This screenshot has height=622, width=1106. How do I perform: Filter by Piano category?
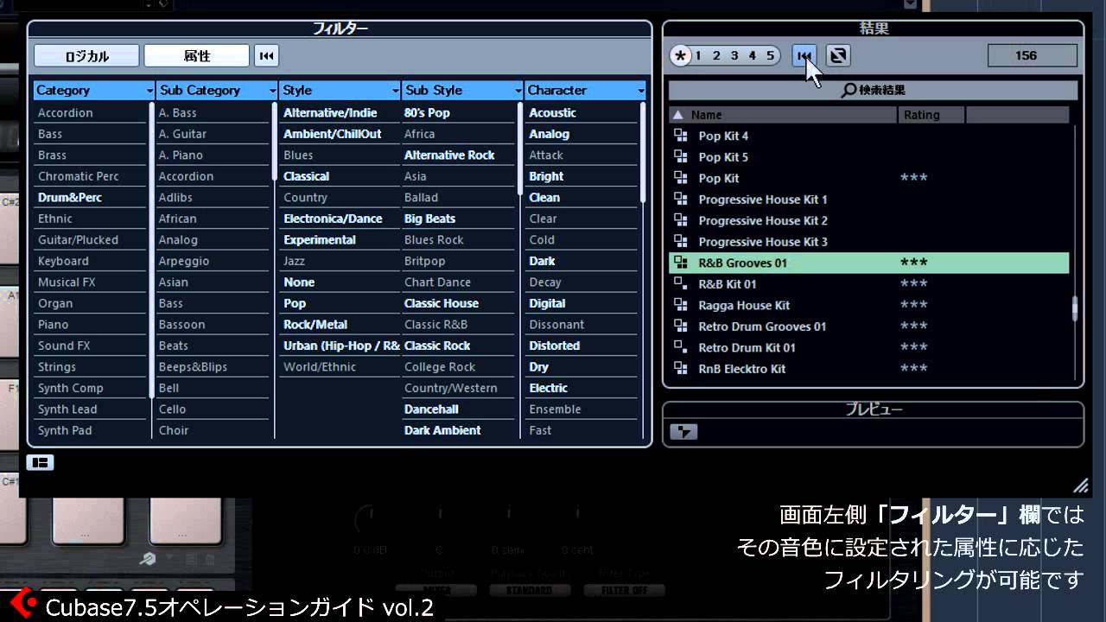[x=53, y=325]
